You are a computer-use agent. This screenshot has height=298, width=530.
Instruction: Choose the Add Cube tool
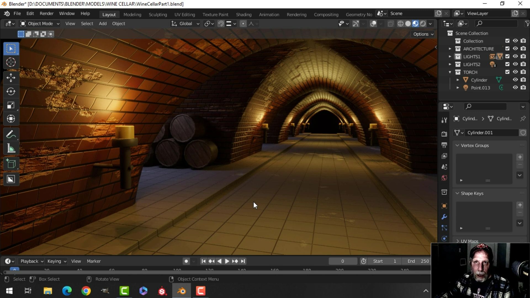(x=11, y=164)
